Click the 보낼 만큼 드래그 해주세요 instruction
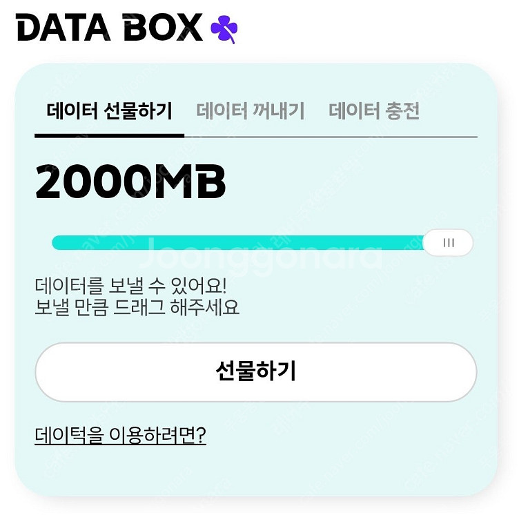This screenshot has width=519, height=515. point(137,307)
